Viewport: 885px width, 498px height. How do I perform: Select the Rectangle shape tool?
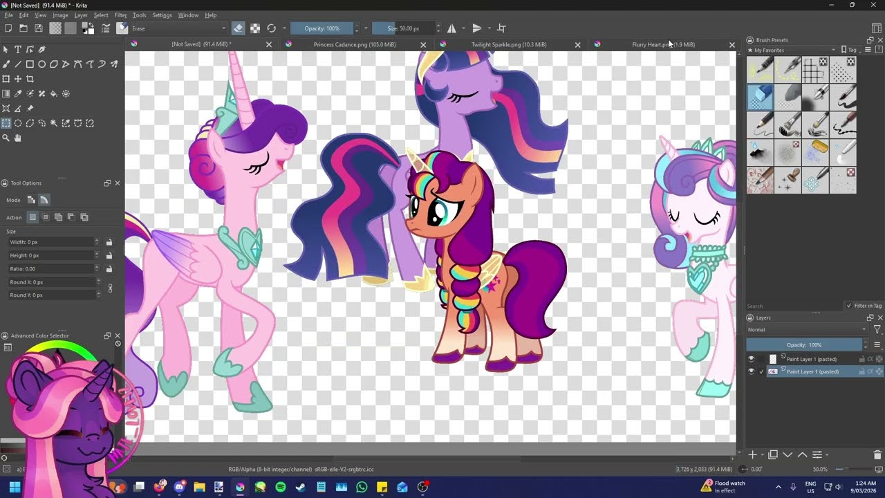(x=30, y=64)
